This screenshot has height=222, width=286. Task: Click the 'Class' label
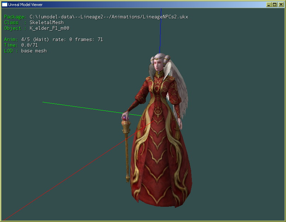pyautogui.click(x=11, y=23)
